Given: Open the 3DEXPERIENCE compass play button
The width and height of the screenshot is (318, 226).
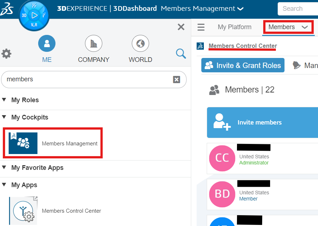Looking at the screenshot, I should tap(34, 15).
